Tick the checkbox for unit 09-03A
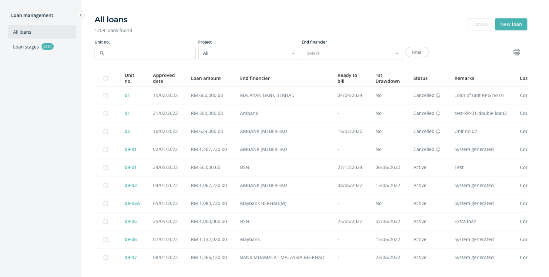This screenshot has height=277, width=549. pos(106,203)
